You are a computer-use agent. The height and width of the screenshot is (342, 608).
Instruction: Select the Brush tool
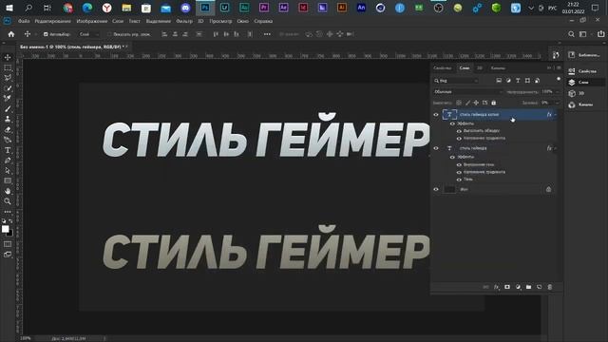pyautogui.click(x=8, y=109)
